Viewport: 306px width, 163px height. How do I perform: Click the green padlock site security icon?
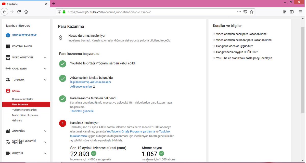(64, 12)
